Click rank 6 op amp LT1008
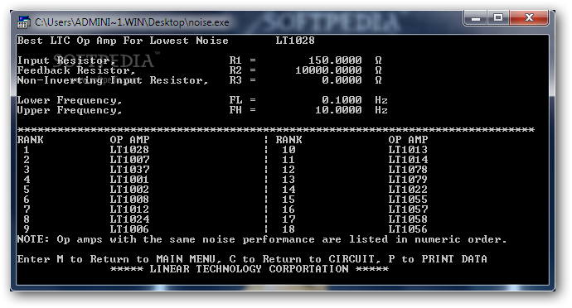Image resolution: width=572 pixels, height=308 pixels. point(129,200)
